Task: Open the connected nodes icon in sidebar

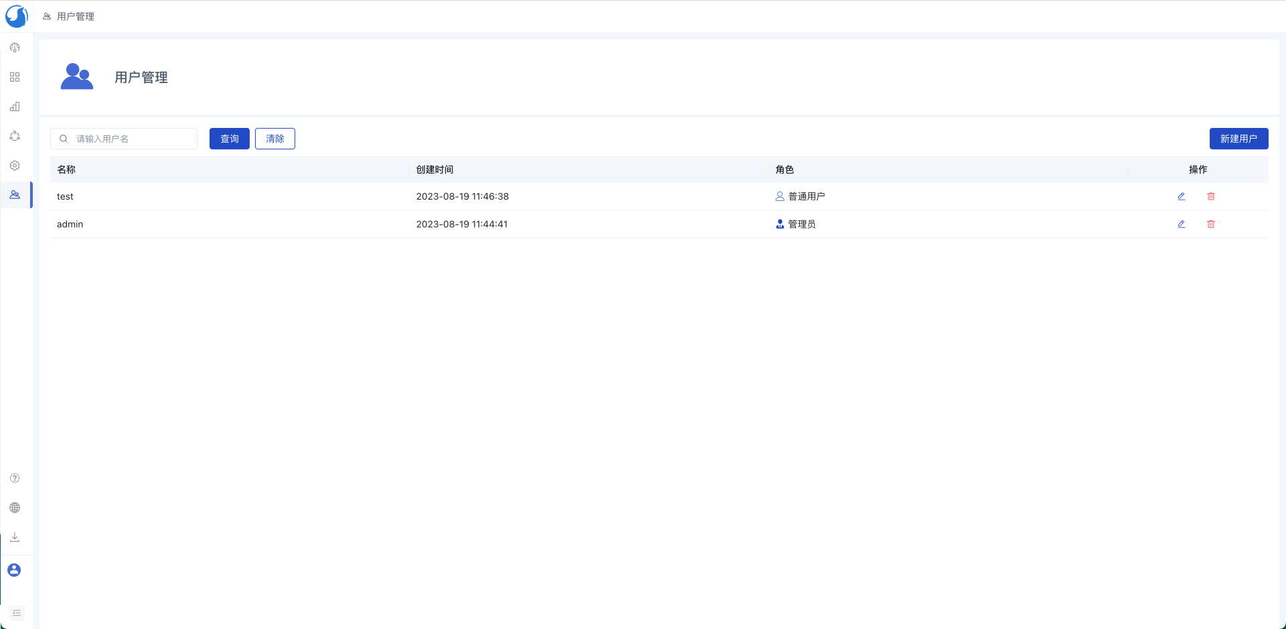Action: tap(15, 136)
